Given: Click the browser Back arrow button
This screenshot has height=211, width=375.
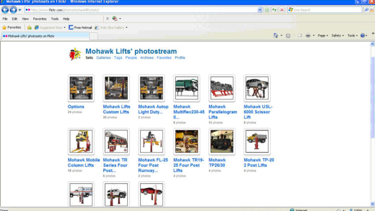Looking at the screenshot, I should click(x=5, y=10).
